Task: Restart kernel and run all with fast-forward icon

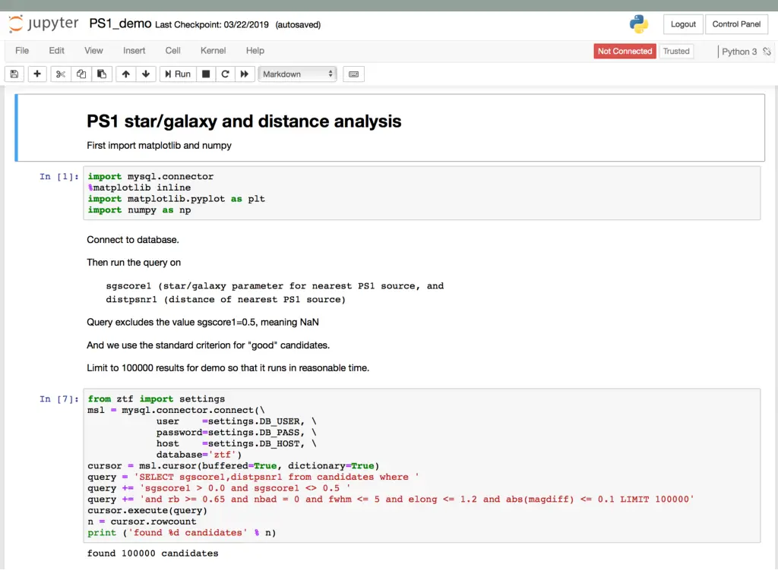Action: pos(245,74)
